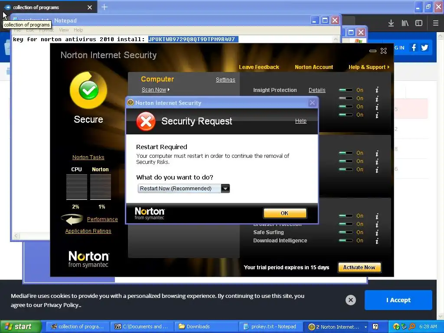This screenshot has height=333, width=444.
Task: Expand the Norton Internet taskbar group
Action: [366, 327]
